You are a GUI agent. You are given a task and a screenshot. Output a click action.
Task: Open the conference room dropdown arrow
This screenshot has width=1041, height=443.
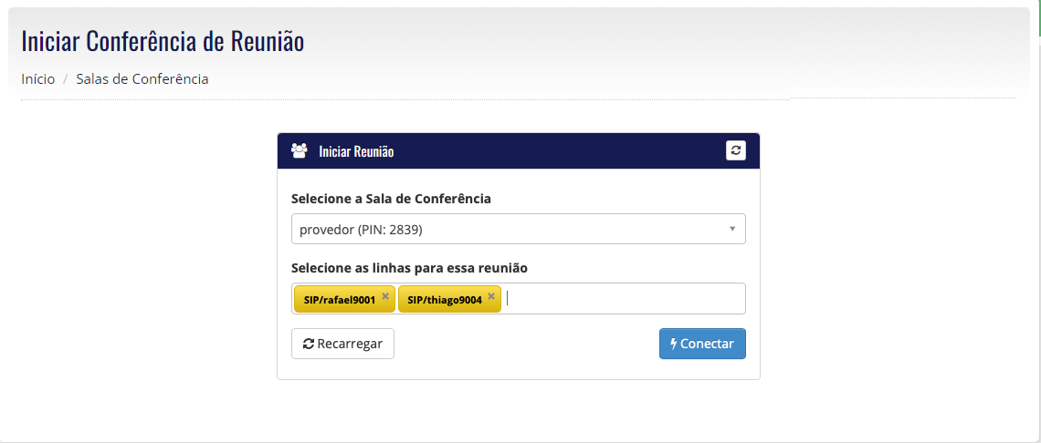pyautogui.click(x=732, y=229)
